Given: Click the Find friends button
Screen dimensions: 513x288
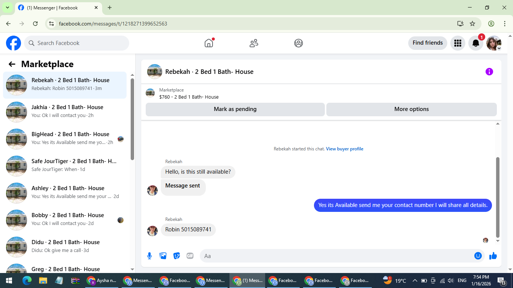Looking at the screenshot, I should 428,43.
